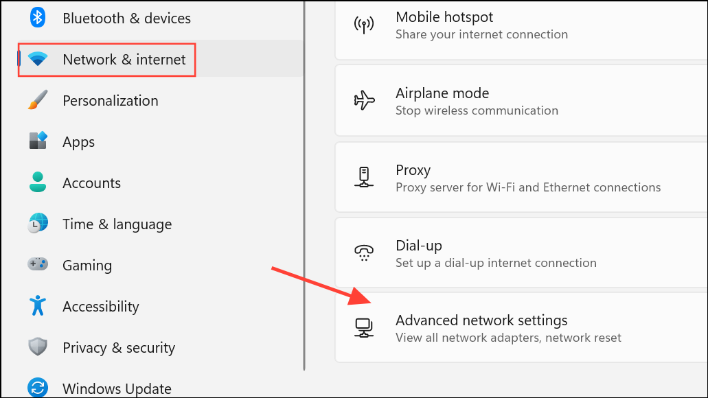Click the Time & language globe icon
708x398 pixels.
tap(38, 224)
